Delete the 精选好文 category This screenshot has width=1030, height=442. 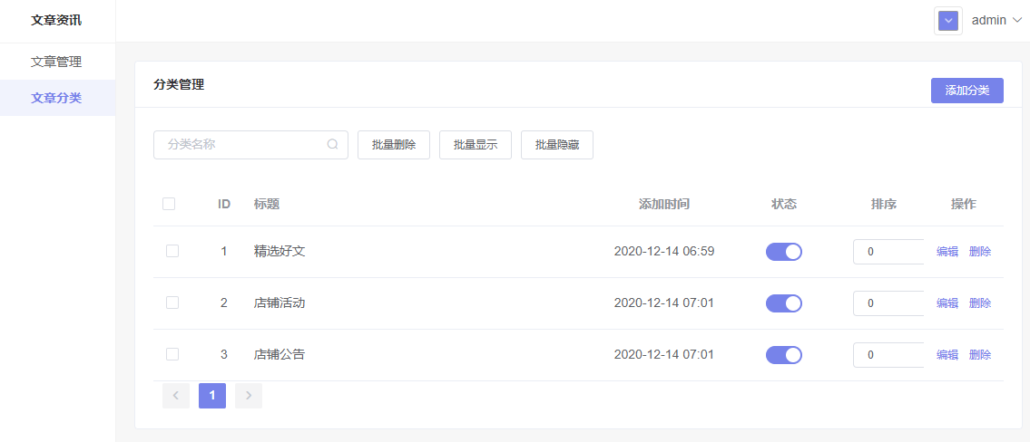tap(980, 251)
